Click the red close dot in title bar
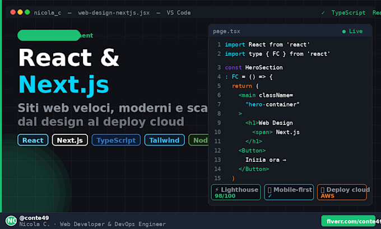This screenshot has height=229, width=381. point(13,12)
